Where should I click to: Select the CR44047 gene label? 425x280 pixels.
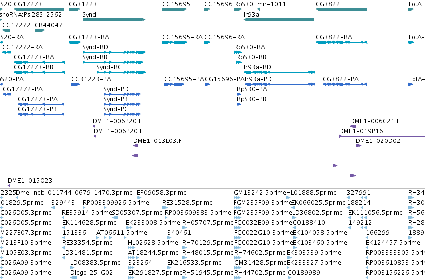coord(49,25)
